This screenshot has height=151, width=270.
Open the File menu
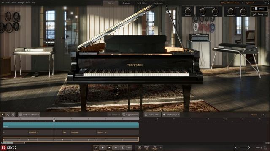(3, 3)
